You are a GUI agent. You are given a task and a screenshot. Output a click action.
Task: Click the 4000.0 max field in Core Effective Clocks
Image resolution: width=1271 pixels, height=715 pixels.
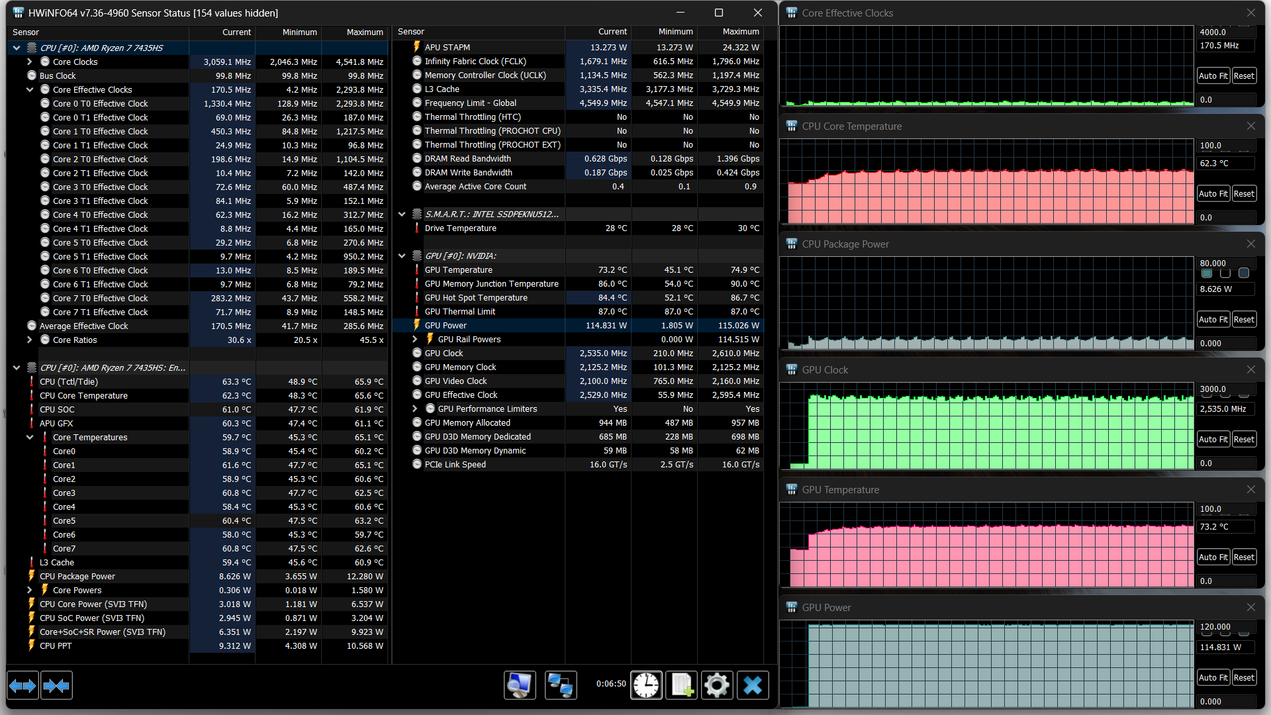pyautogui.click(x=1225, y=32)
